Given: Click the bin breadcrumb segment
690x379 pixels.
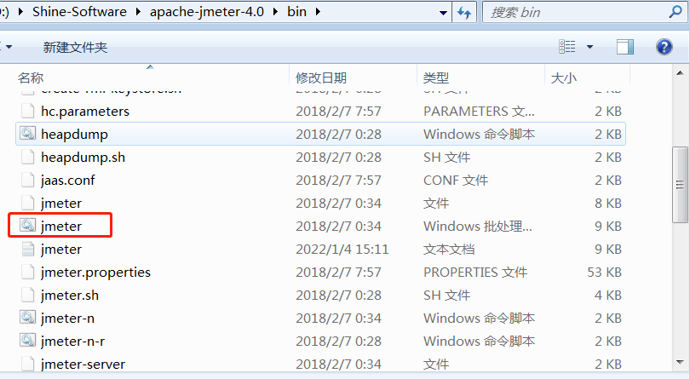Looking at the screenshot, I should coord(296,12).
